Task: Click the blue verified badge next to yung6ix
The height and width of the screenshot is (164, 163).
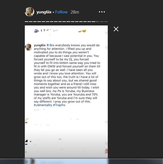Action: pyautogui.click(x=48, y=45)
